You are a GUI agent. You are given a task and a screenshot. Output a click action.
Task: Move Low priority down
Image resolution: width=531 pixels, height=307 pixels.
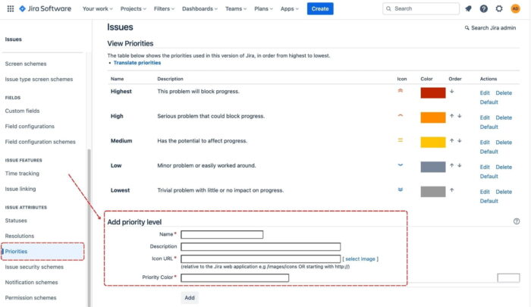coord(459,165)
